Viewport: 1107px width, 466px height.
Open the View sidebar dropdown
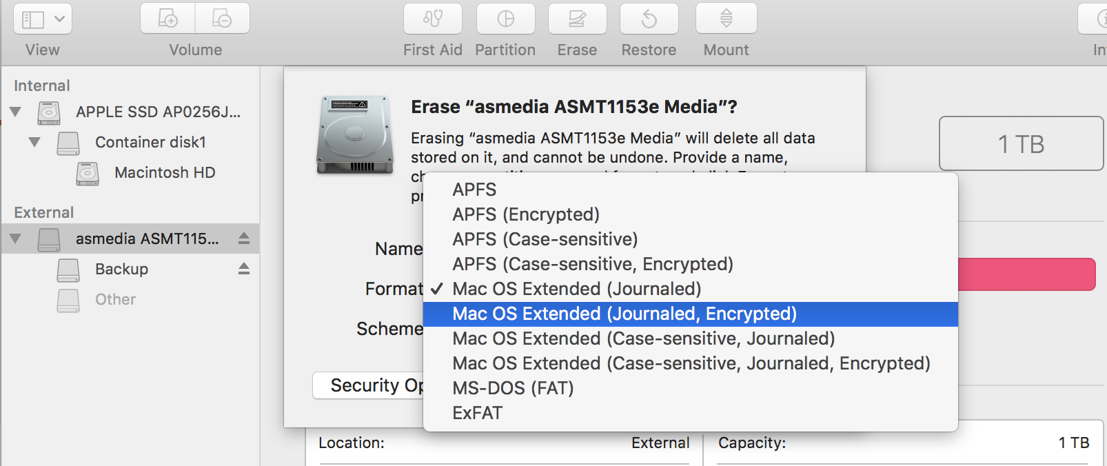(43, 19)
